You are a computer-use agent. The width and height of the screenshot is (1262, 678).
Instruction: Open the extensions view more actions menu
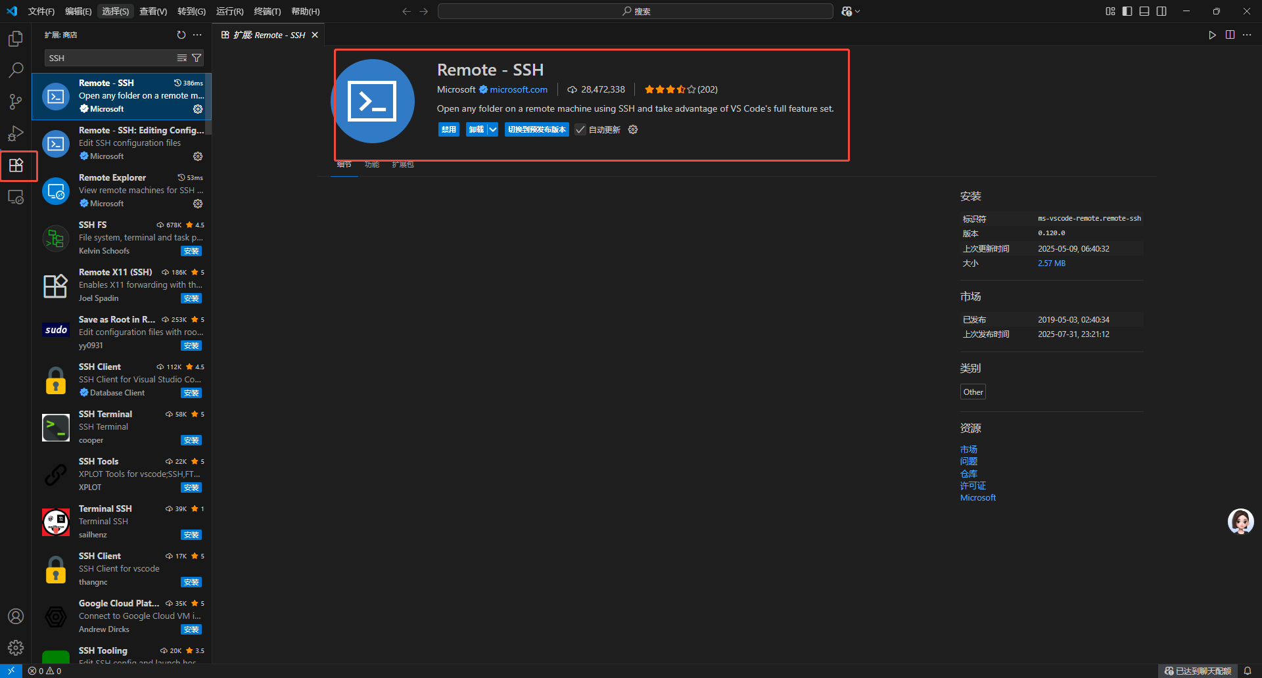[x=197, y=35]
